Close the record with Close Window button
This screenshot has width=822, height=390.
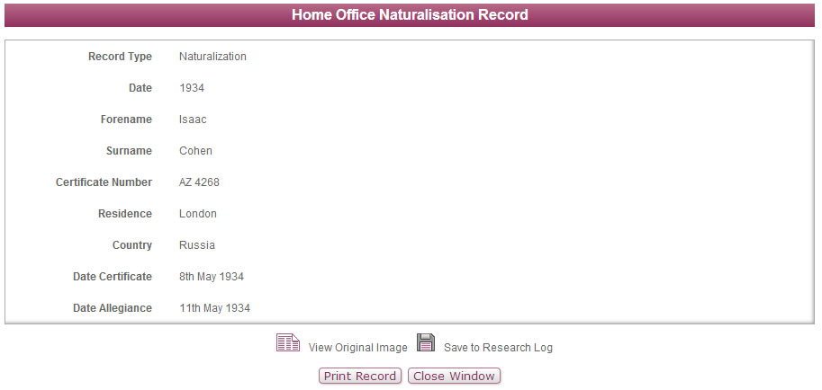pos(454,376)
